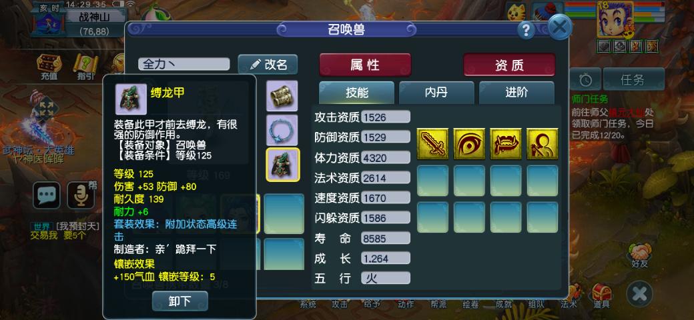Click the 属性 attributes button
The height and width of the screenshot is (320, 694).
pos(365,65)
